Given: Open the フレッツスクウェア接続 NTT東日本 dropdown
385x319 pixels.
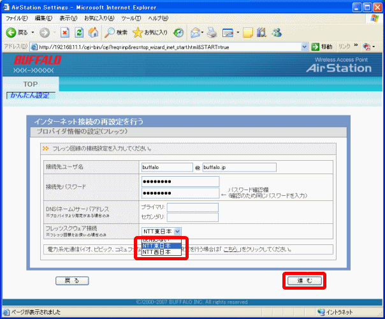Looking at the screenshot, I should coord(161,231).
